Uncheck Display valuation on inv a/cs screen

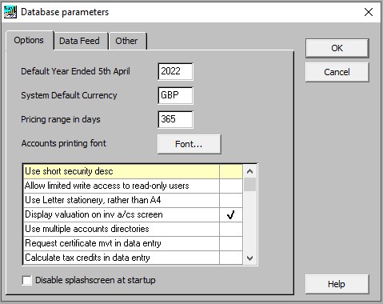(231, 214)
